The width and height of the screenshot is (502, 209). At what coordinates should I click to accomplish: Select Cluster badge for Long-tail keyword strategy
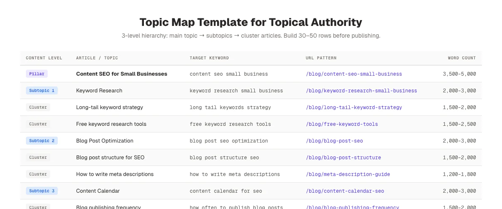pyautogui.click(x=38, y=107)
